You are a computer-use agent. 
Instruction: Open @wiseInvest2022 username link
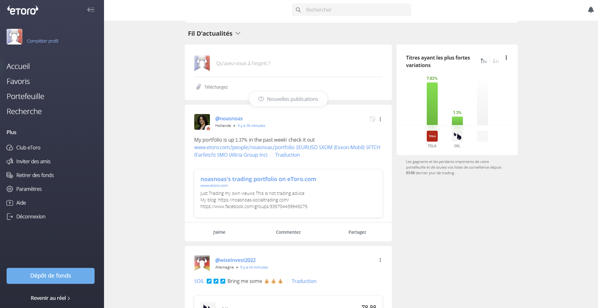pyautogui.click(x=235, y=260)
